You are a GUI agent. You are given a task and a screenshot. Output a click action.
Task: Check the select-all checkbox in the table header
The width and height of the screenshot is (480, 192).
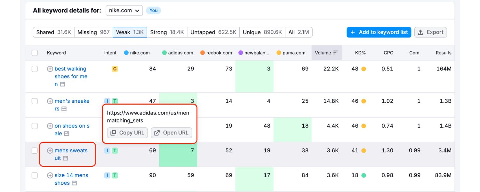(35, 53)
